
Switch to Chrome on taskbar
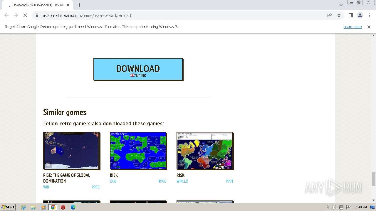tap(53, 207)
